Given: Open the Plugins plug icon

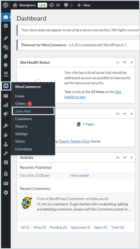Looking at the screenshot, I should pyautogui.click(x=6, y=135).
